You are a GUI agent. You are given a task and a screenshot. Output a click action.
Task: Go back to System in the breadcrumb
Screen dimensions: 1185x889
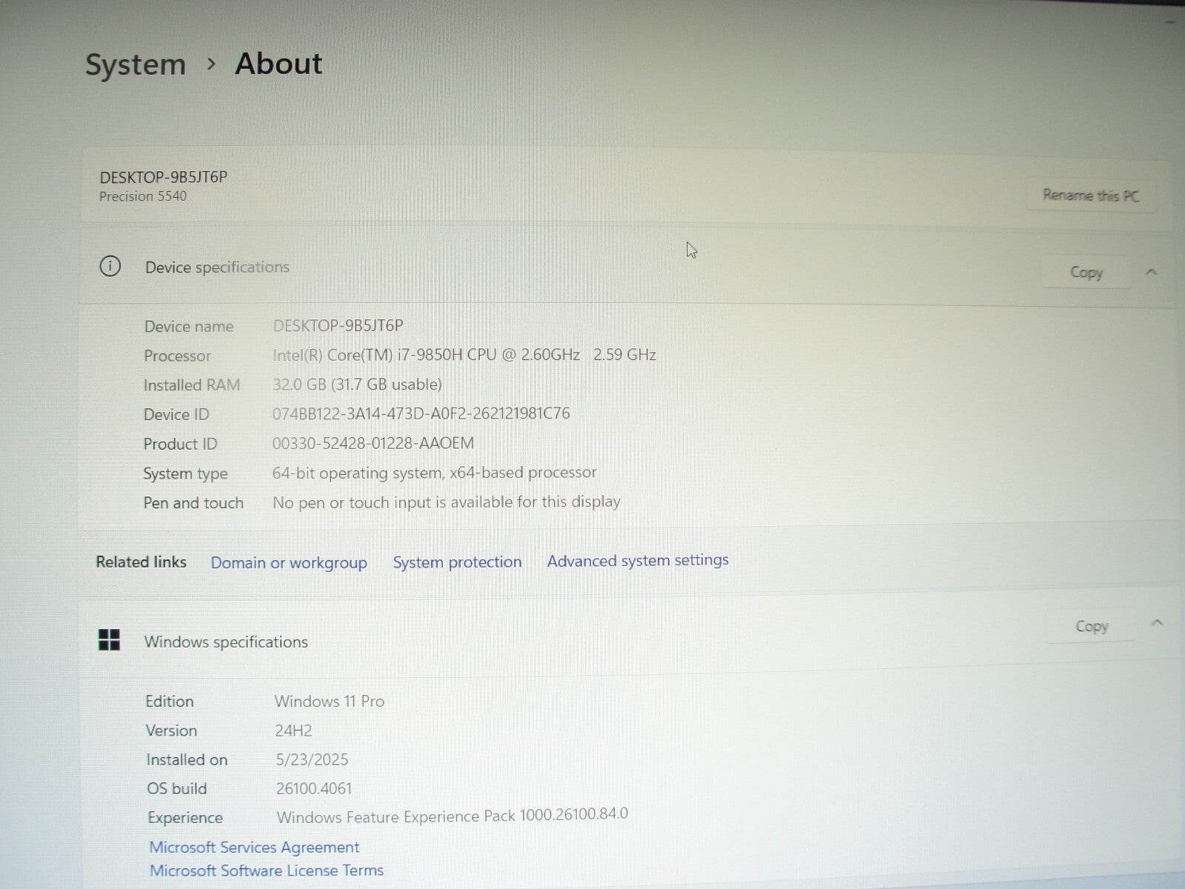(x=135, y=64)
